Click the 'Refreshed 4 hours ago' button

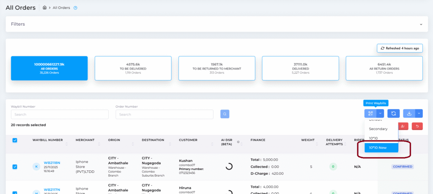click(x=400, y=48)
